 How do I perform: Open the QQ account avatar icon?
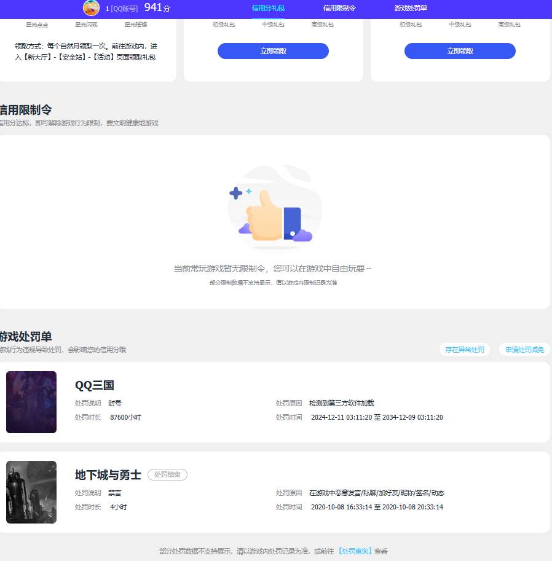(x=91, y=9)
